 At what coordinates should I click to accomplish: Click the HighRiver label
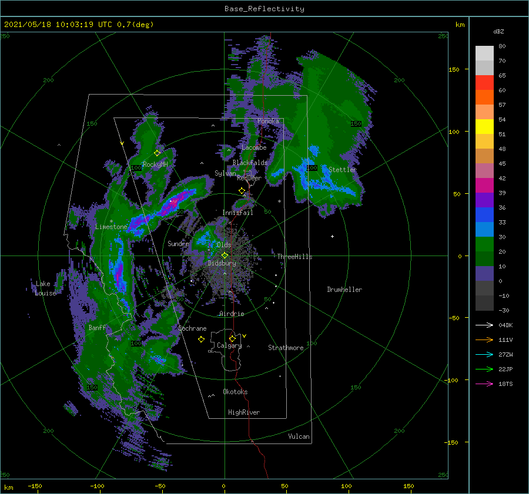pyautogui.click(x=244, y=412)
